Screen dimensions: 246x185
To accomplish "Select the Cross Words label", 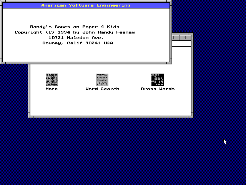I will (x=158, y=89).
